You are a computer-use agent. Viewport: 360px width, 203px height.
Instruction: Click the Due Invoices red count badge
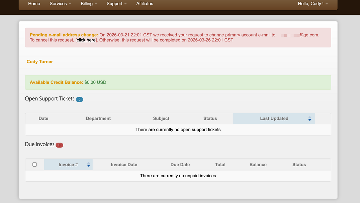tap(59, 145)
